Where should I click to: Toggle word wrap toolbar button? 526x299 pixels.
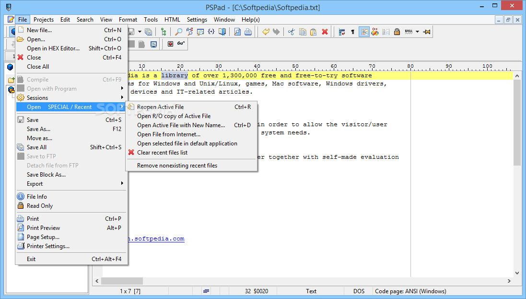(x=342, y=32)
